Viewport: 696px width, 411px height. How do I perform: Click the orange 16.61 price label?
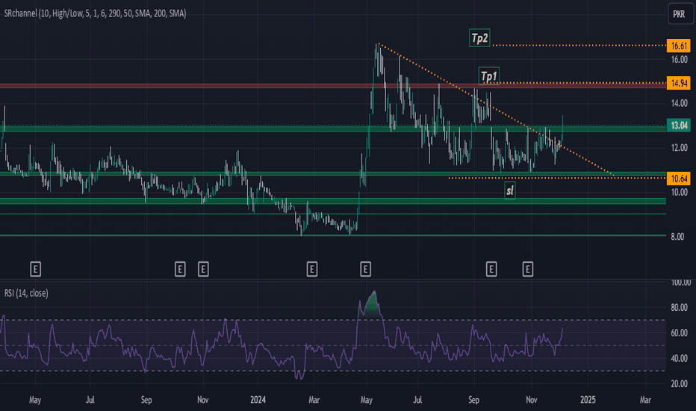pyautogui.click(x=679, y=46)
